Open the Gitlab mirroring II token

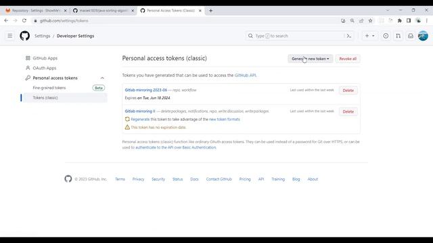click(x=140, y=111)
